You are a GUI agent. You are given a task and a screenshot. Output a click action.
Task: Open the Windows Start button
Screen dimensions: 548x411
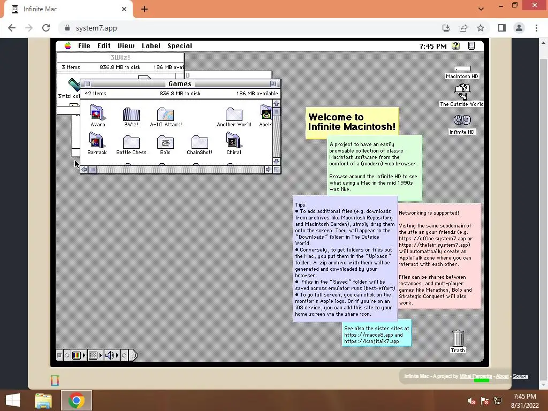[x=13, y=400]
